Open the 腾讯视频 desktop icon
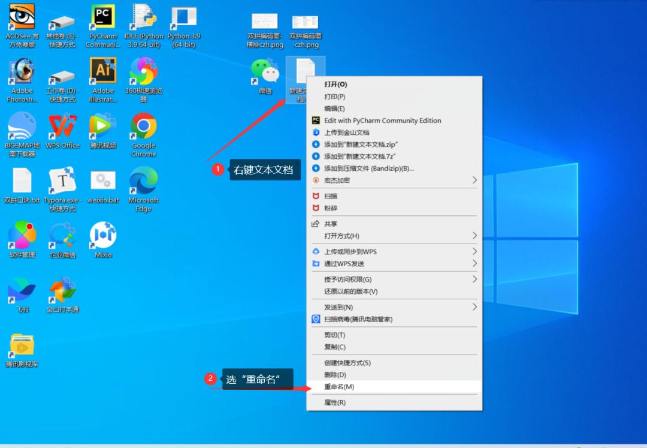 (103, 127)
